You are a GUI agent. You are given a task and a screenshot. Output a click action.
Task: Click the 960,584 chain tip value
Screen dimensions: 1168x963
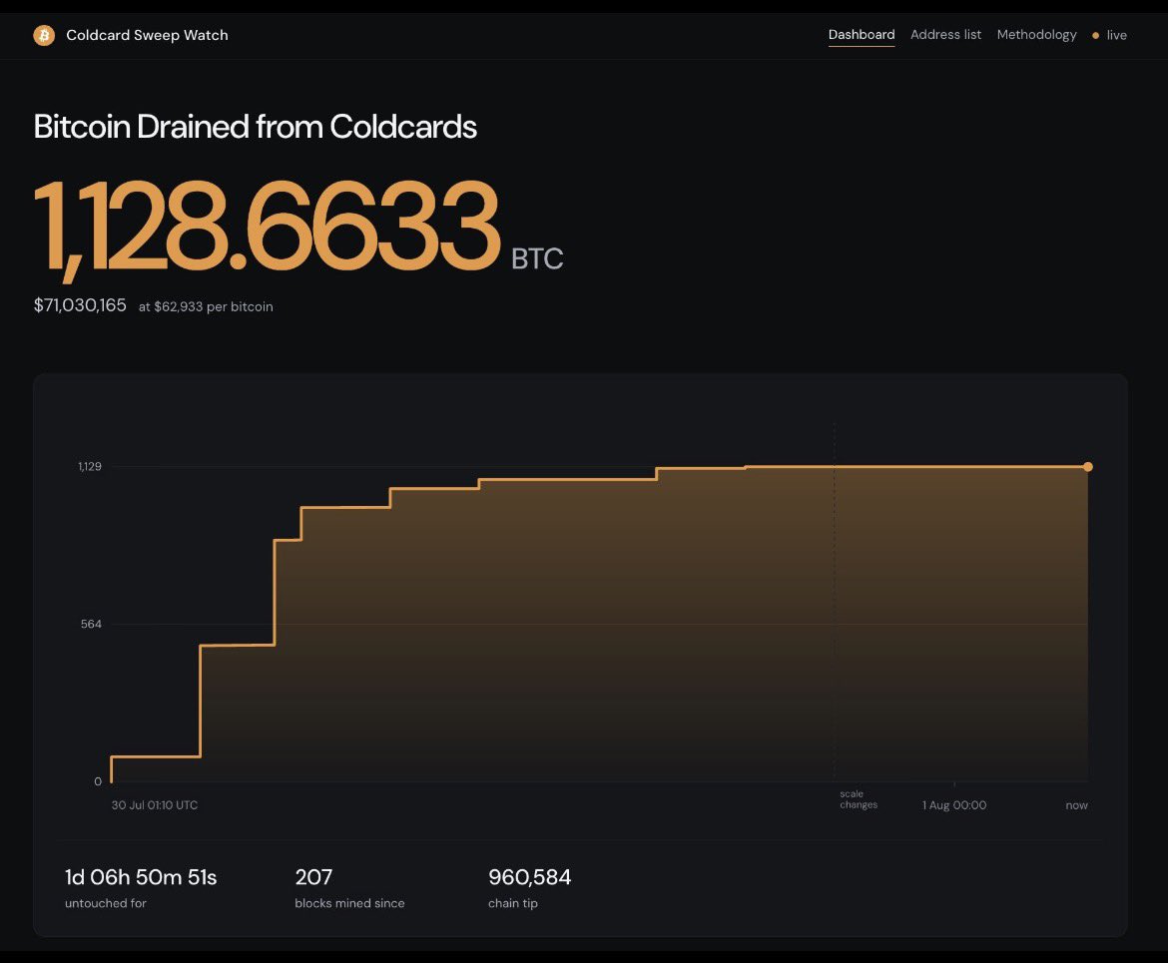(530, 877)
